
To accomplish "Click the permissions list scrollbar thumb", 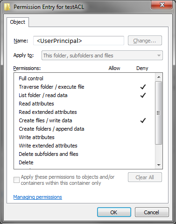I will pos(159,113).
